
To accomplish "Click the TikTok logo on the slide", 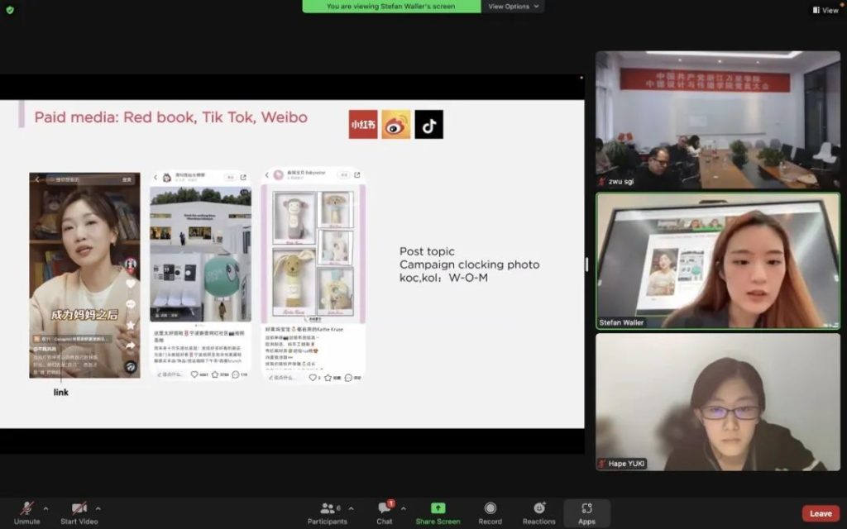I will tap(428, 125).
